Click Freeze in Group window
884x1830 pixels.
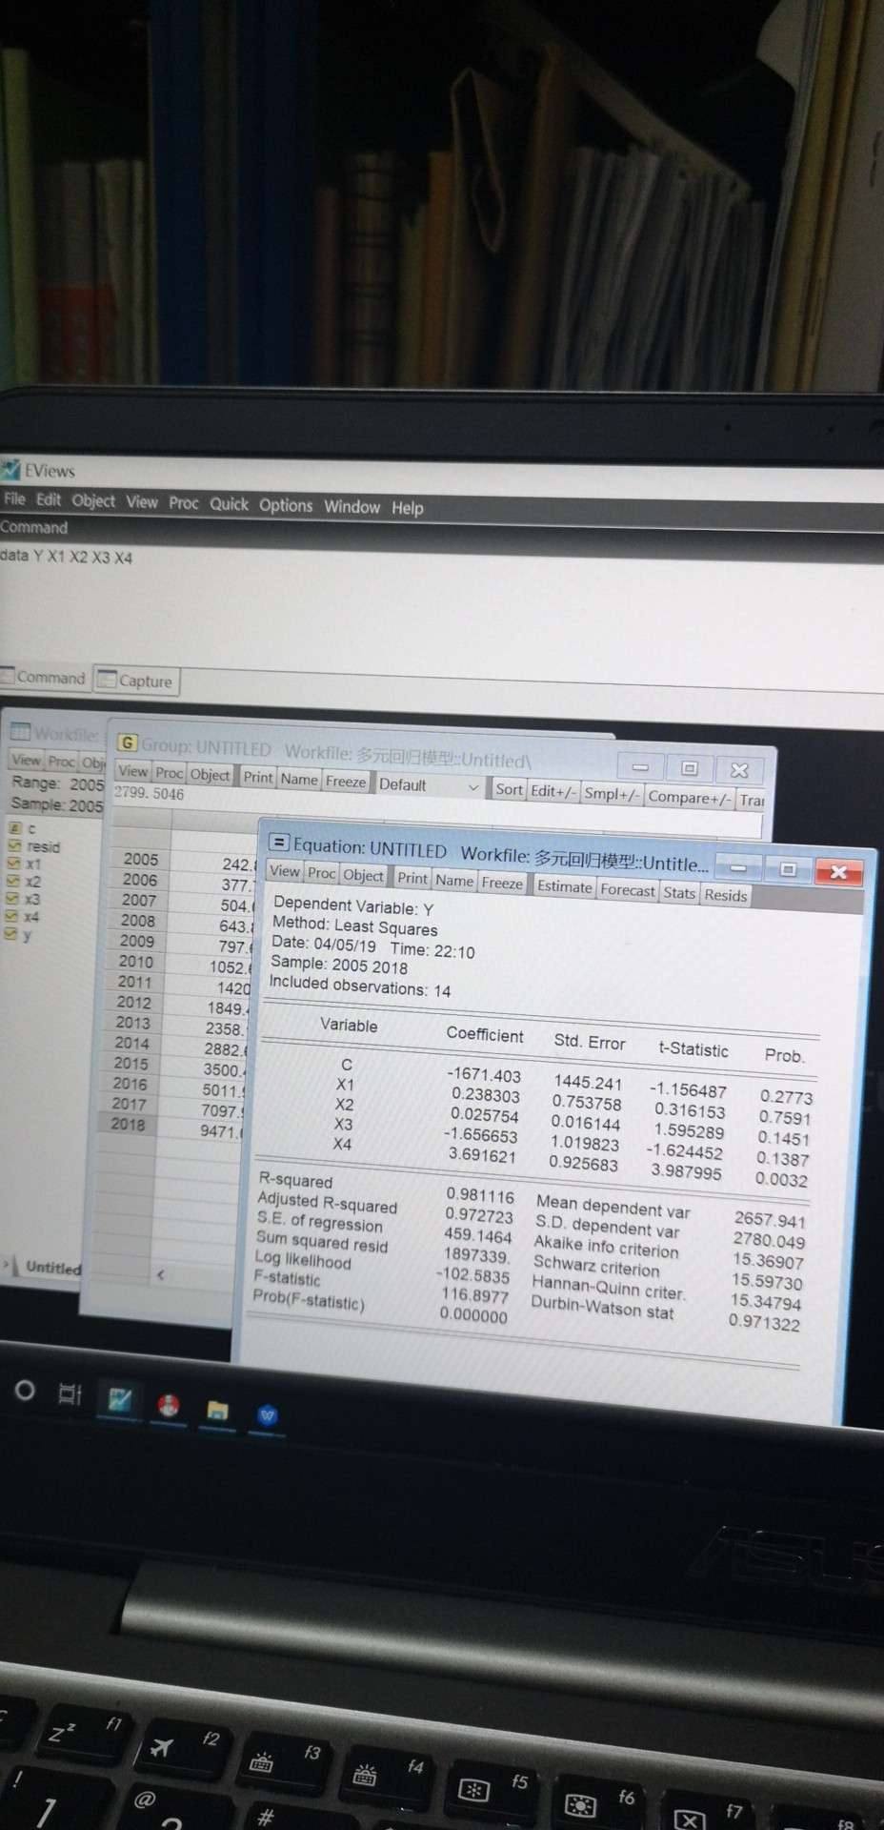346,782
